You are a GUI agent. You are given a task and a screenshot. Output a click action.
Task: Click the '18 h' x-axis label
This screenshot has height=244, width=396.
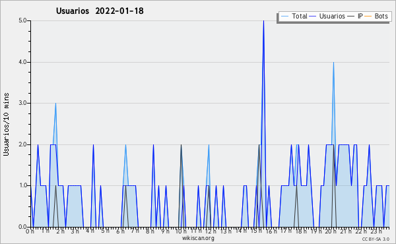302,231
